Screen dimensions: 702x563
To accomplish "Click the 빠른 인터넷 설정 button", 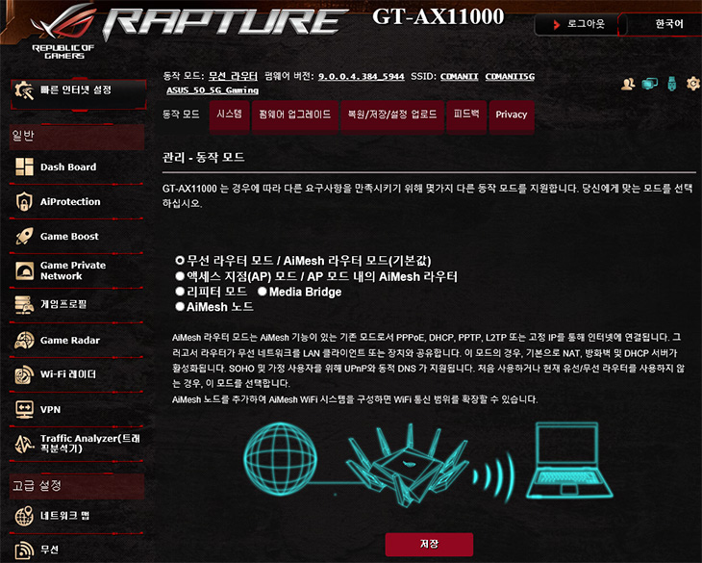I will click(78, 93).
